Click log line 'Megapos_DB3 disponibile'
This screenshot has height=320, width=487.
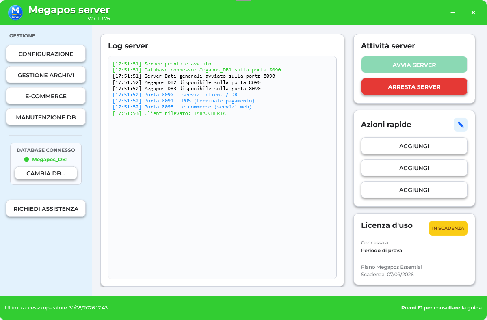186,89
